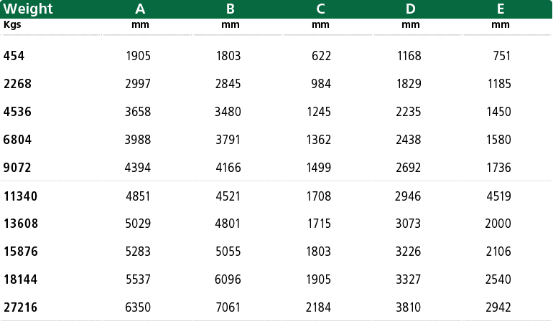
Task: Click cell value 3988 in column A
Action: 138,140
